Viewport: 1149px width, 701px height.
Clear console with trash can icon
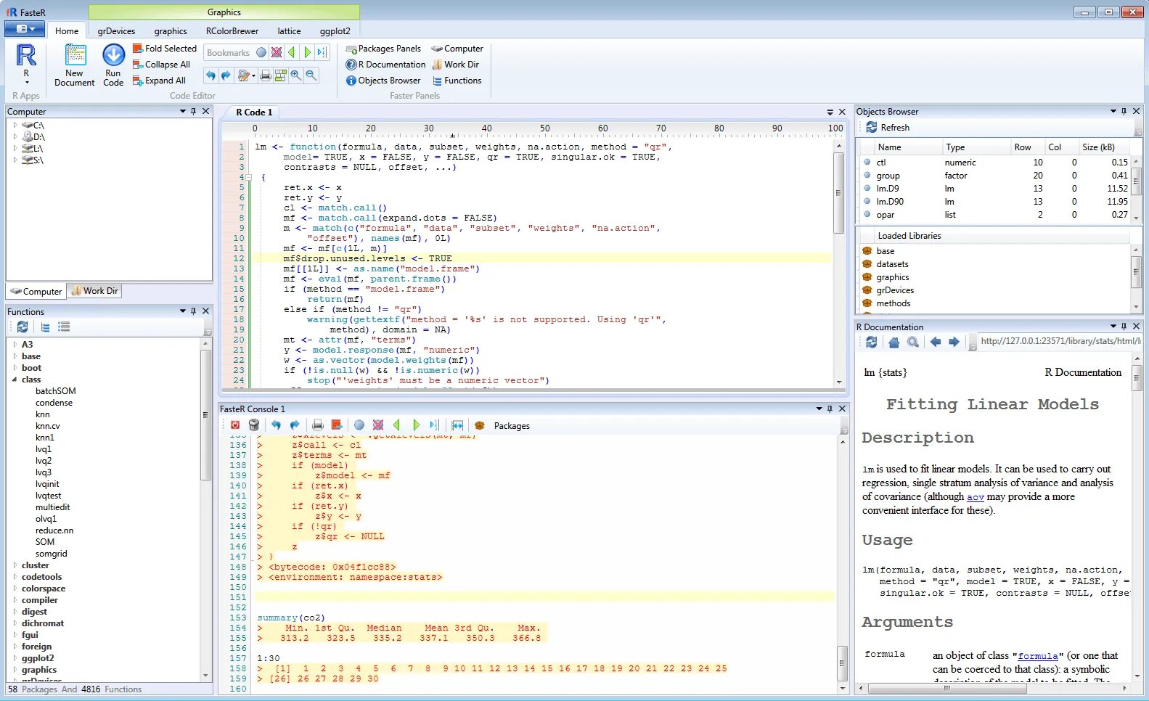point(254,425)
